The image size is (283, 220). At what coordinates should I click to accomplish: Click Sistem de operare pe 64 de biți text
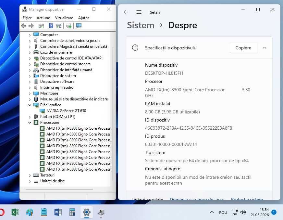click(197, 161)
